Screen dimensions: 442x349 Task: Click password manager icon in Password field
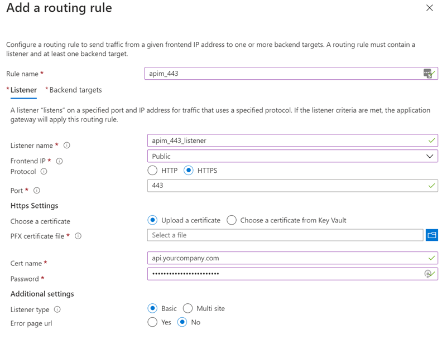(427, 274)
